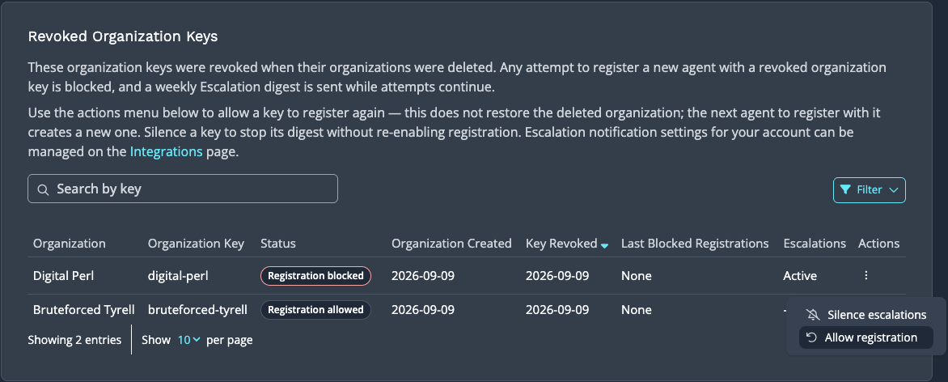Sort by Last Blocked Registrations header

pos(695,244)
